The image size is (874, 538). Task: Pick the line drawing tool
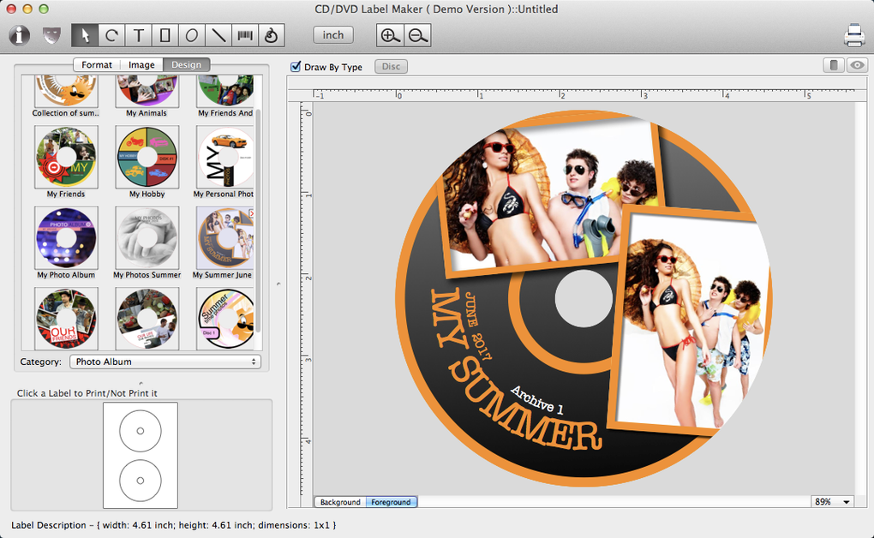218,35
